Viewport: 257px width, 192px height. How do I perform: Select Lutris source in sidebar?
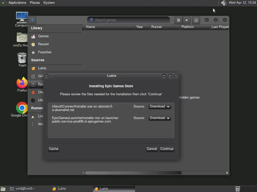[x=55, y=68]
